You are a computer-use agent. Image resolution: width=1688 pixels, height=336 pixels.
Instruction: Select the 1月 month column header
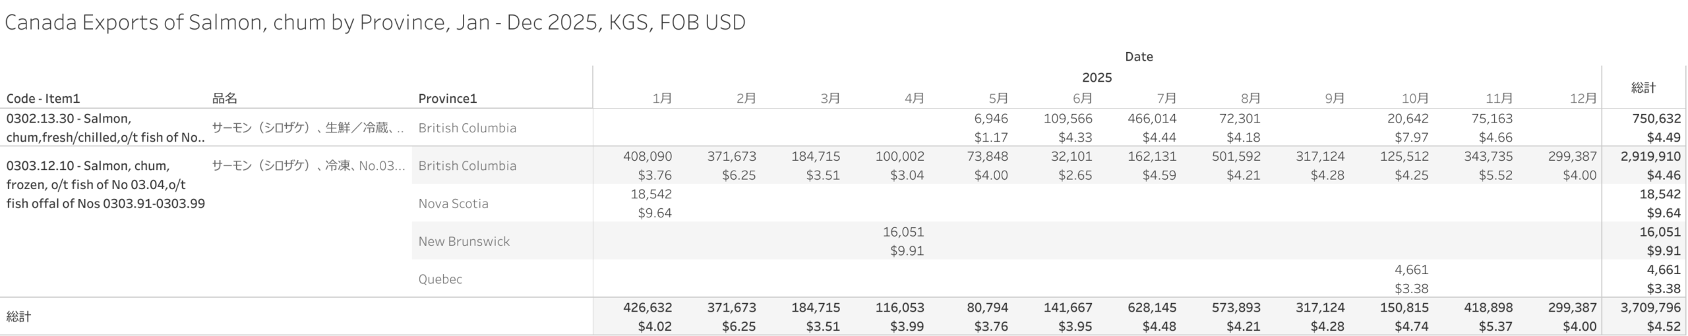click(661, 99)
